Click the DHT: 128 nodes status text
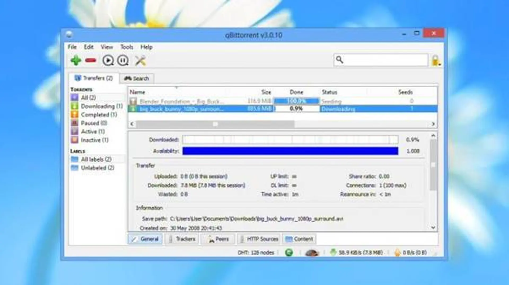The width and height of the screenshot is (509, 285). (x=256, y=253)
